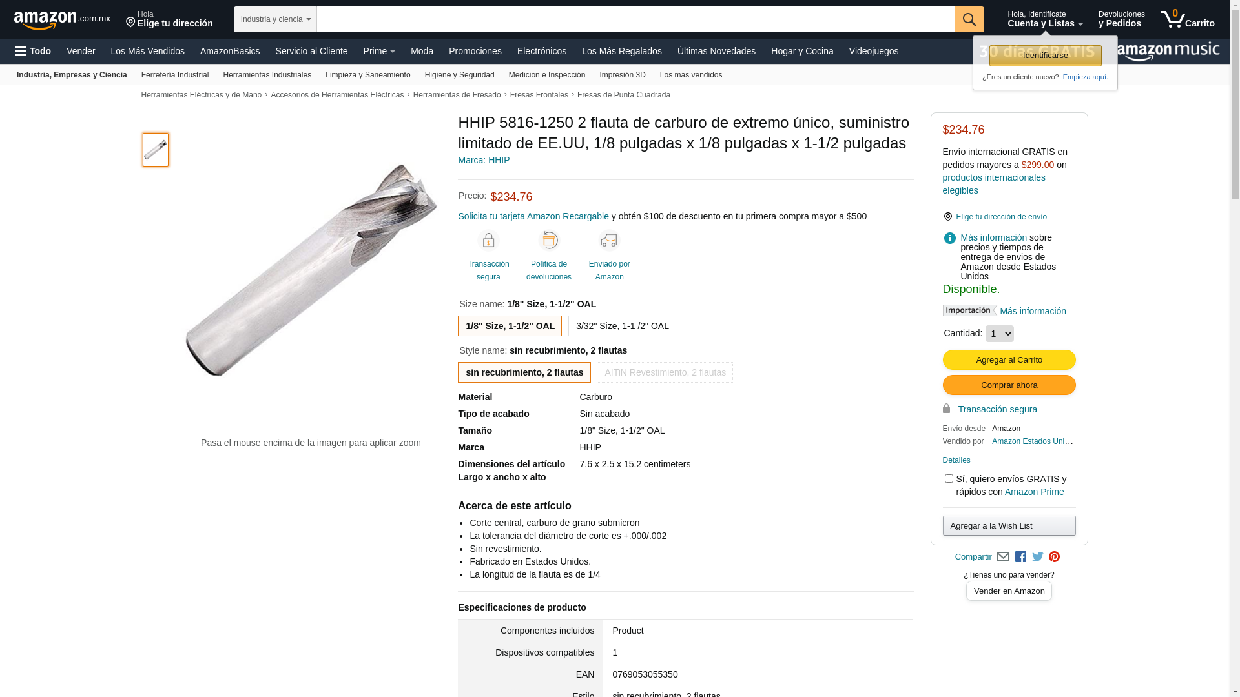Click the Agregar al Carrito button

pyautogui.click(x=1009, y=360)
